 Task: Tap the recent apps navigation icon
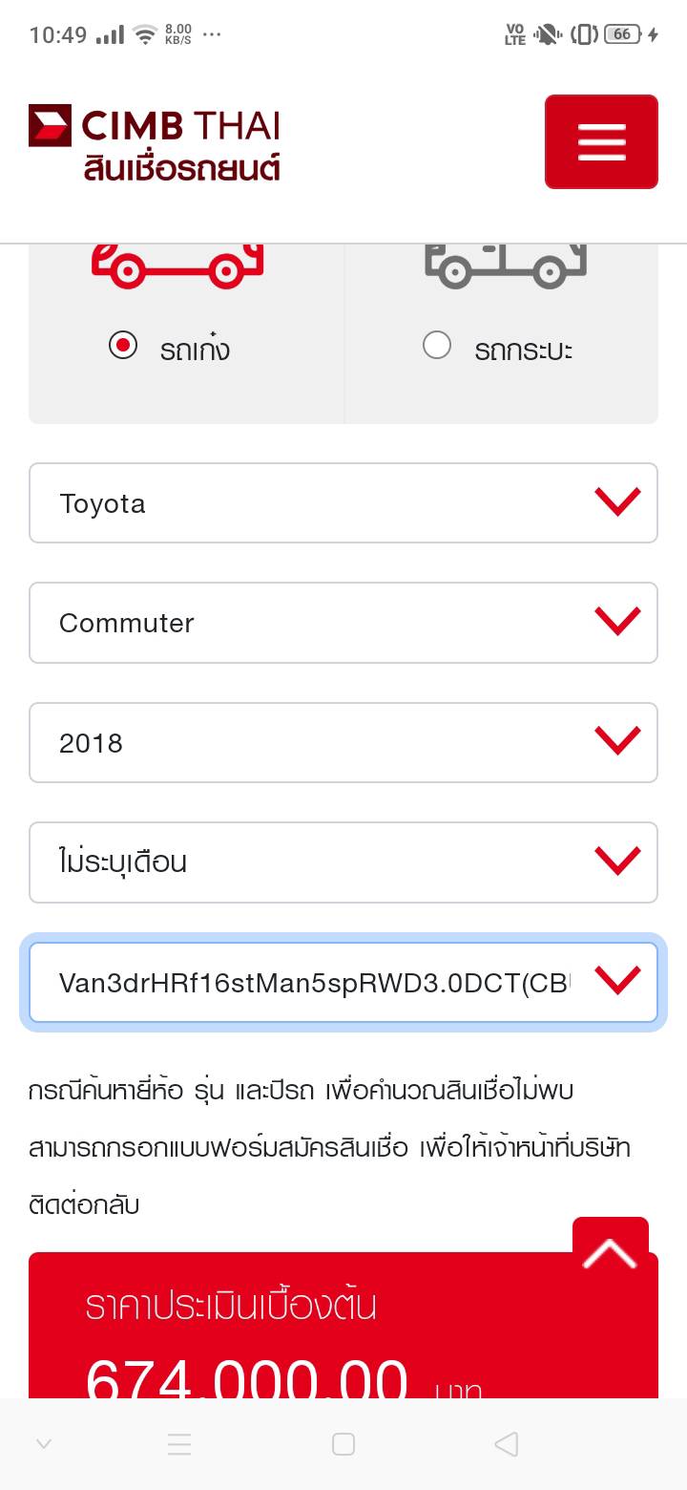(179, 1444)
